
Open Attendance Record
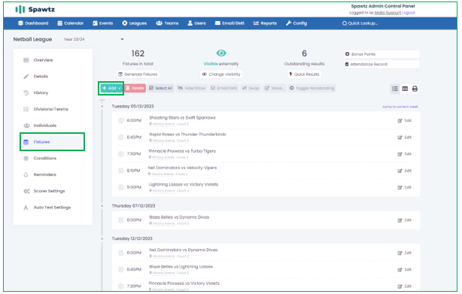381,64
